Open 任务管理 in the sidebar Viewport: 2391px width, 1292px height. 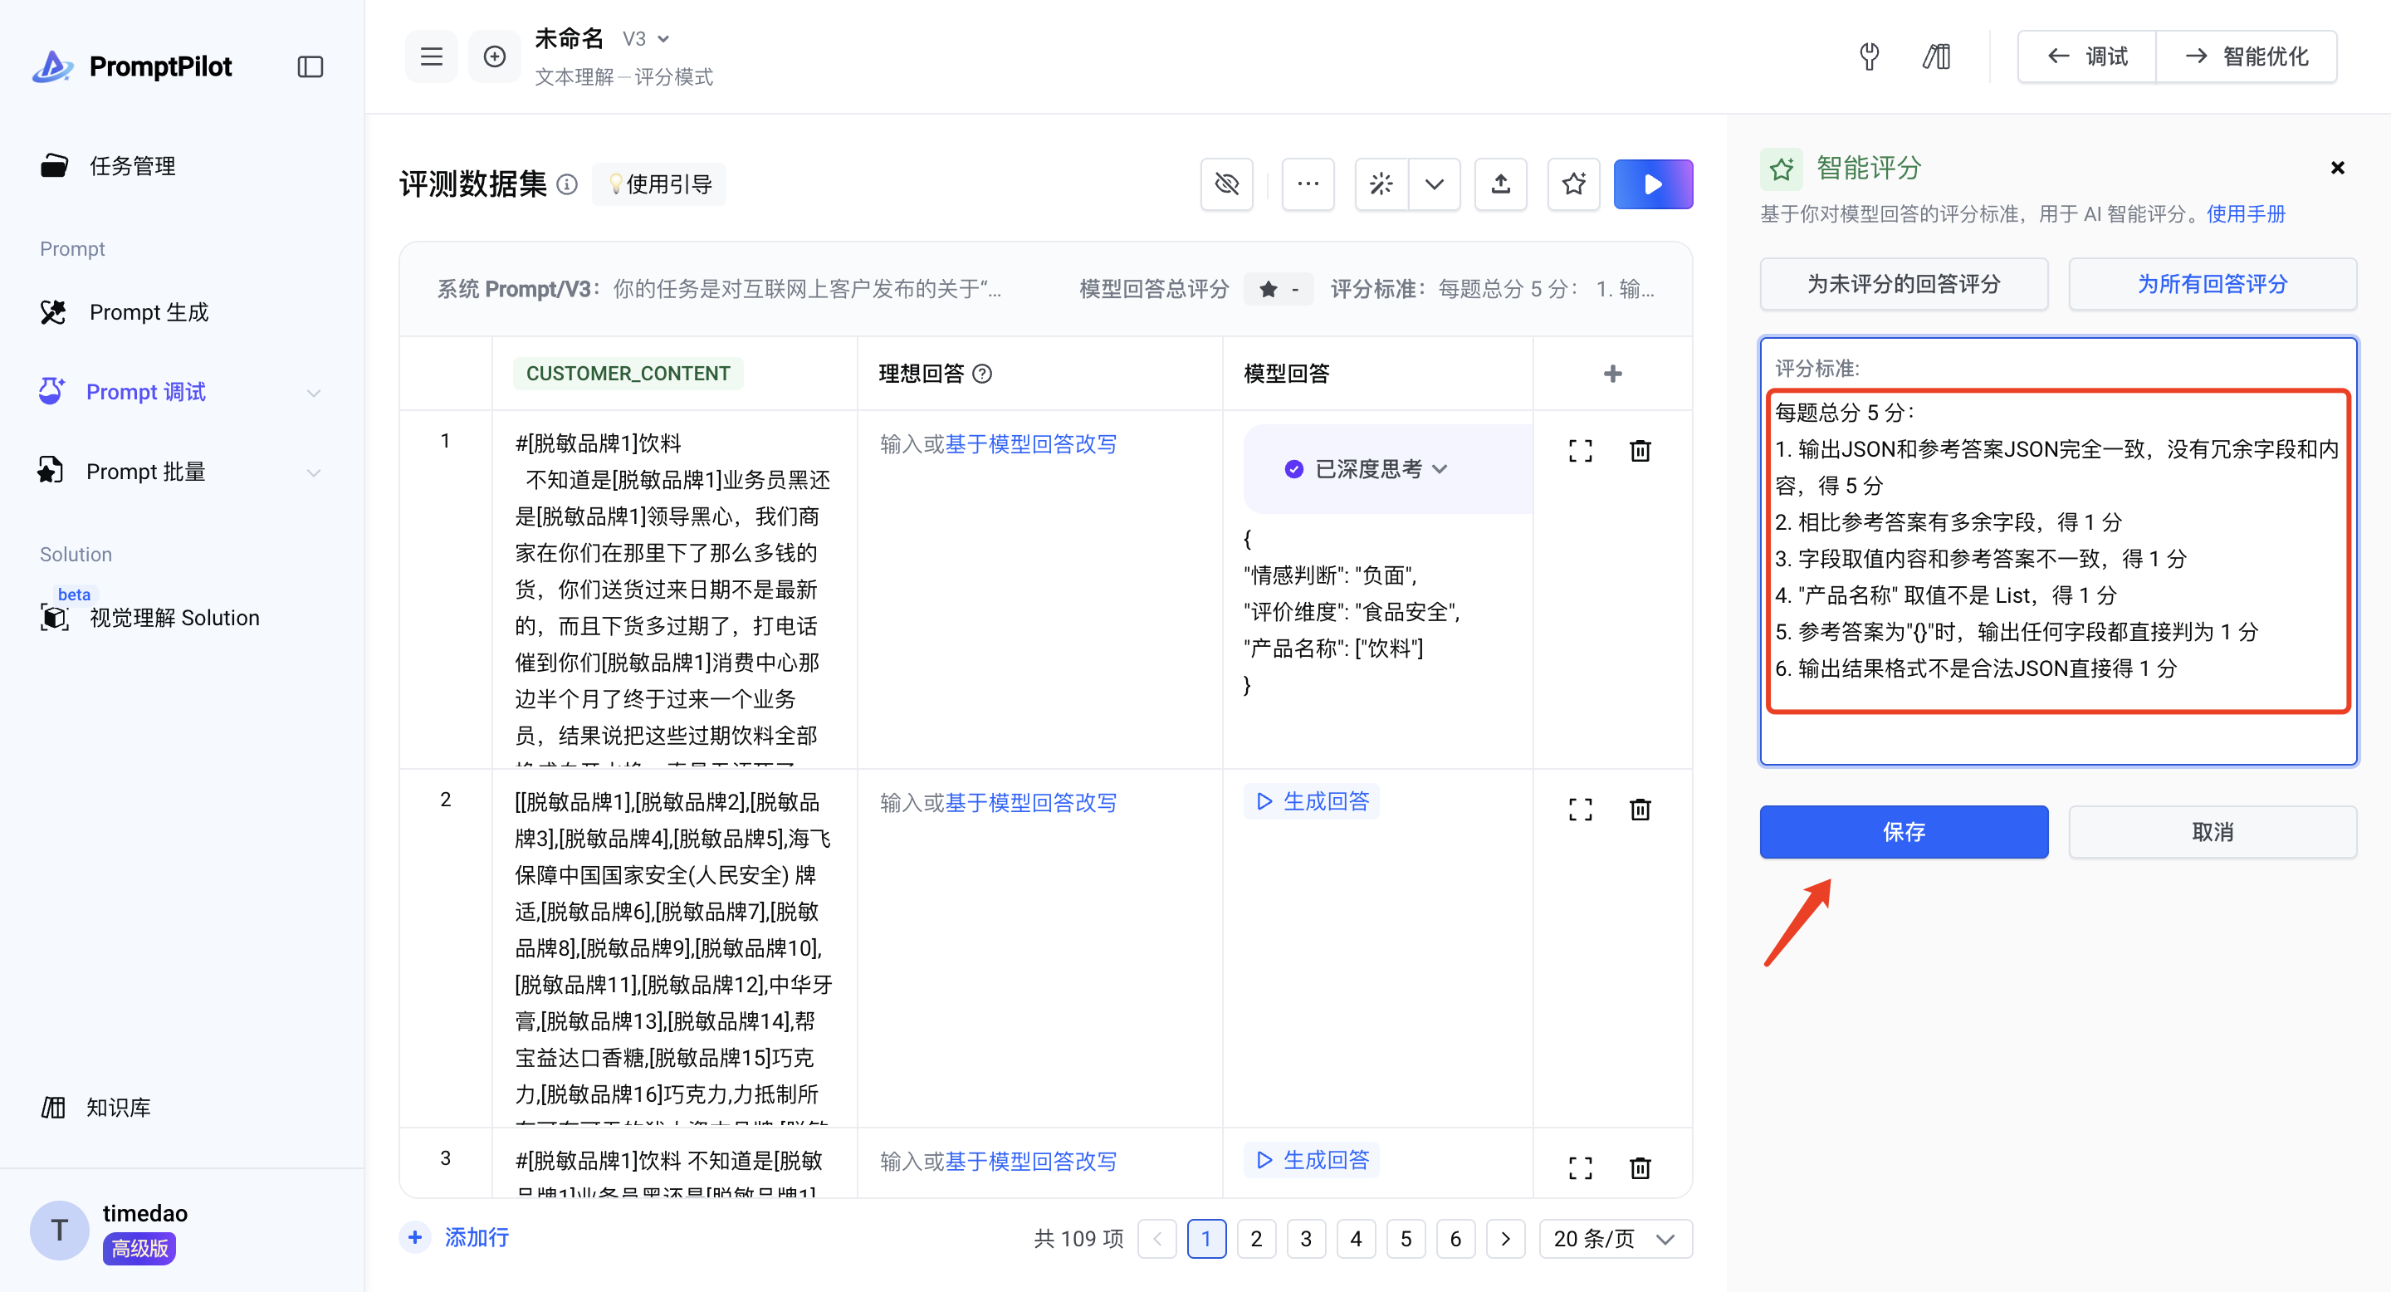[132, 166]
